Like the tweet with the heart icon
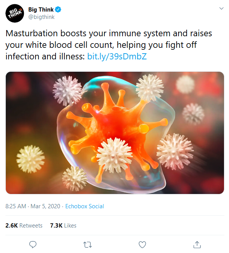The image size is (229, 253). [142, 245]
